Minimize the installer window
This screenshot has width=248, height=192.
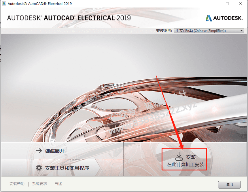tap(214, 4)
